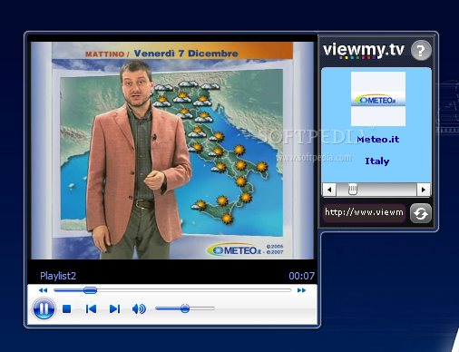459x352 pixels.
Task: Stop the video with the square button
Action: (x=66, y=308)
